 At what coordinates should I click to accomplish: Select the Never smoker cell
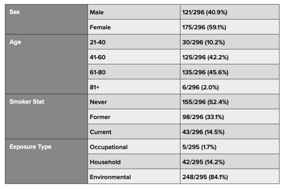coord(134,102)
